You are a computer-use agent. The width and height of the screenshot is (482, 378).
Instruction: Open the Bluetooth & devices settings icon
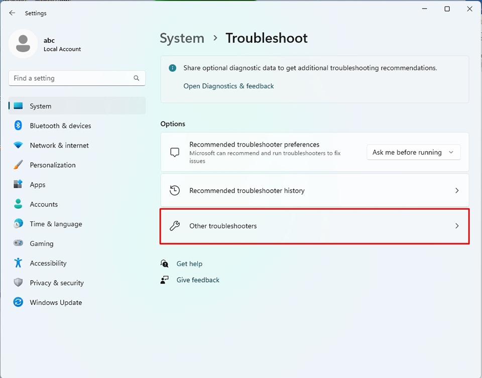coord(19,125)
